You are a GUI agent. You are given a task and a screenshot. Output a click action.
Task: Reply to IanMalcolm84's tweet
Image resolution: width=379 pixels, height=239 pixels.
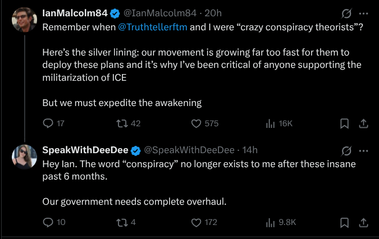48,123
